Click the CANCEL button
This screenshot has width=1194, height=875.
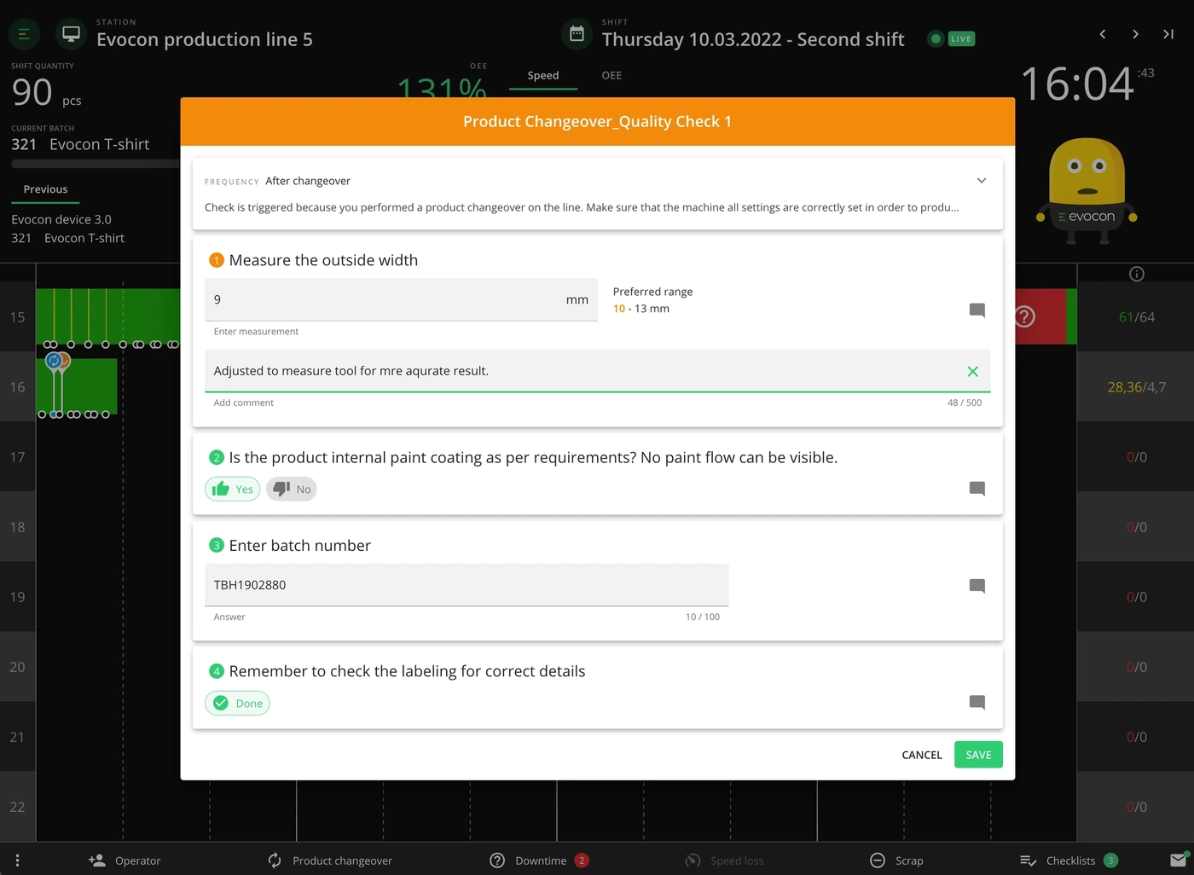(922, 755)
